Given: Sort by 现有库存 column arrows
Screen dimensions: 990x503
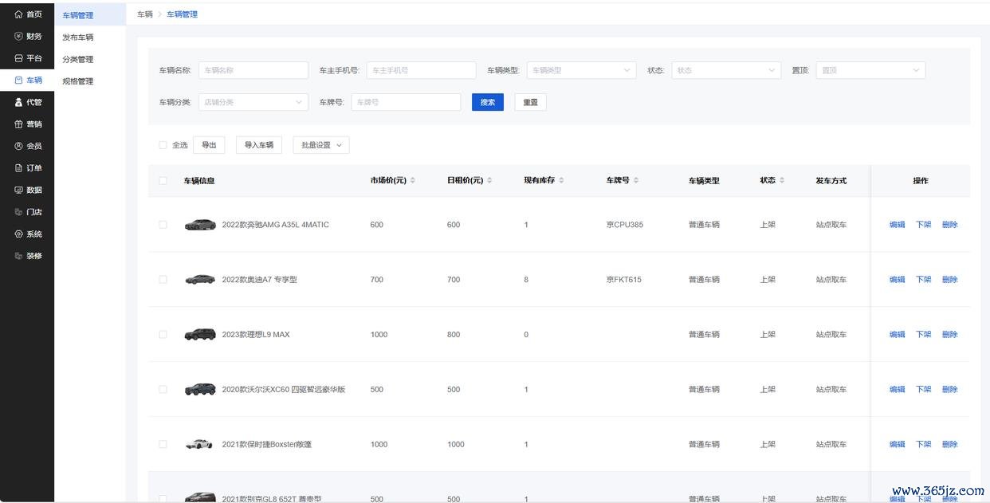Looking at the screenshot, I should pyautogui.click(x=561, y=180).
